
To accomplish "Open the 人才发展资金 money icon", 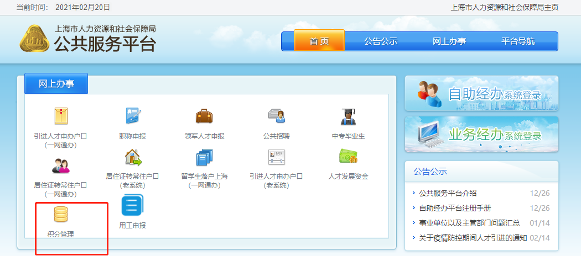I will click(348, 158).
